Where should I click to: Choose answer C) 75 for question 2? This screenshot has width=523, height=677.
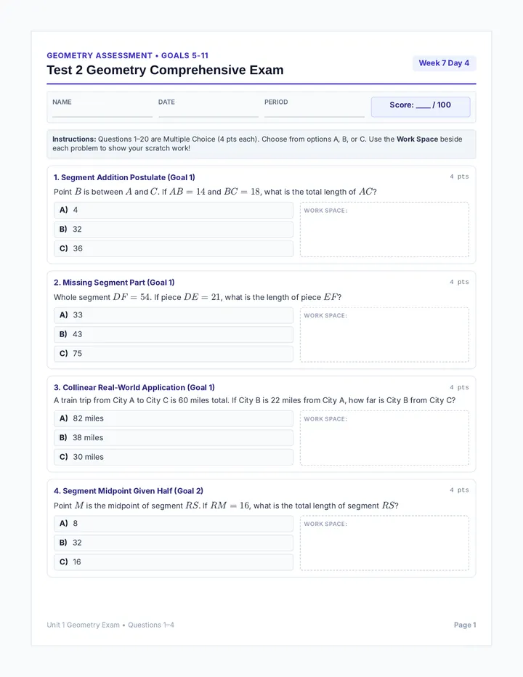173,354
